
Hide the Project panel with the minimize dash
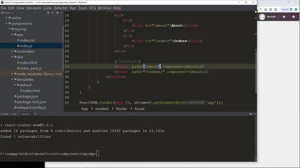(61, 13)
